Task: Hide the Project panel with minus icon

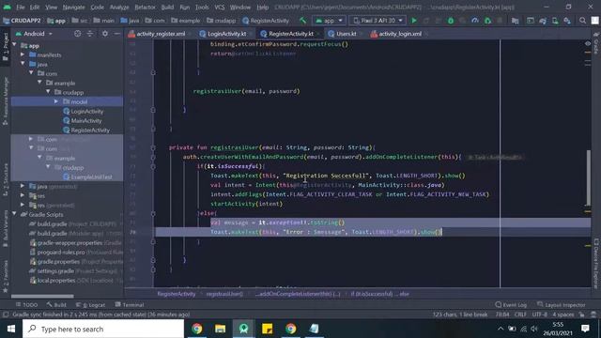Action: pos(116,34)
